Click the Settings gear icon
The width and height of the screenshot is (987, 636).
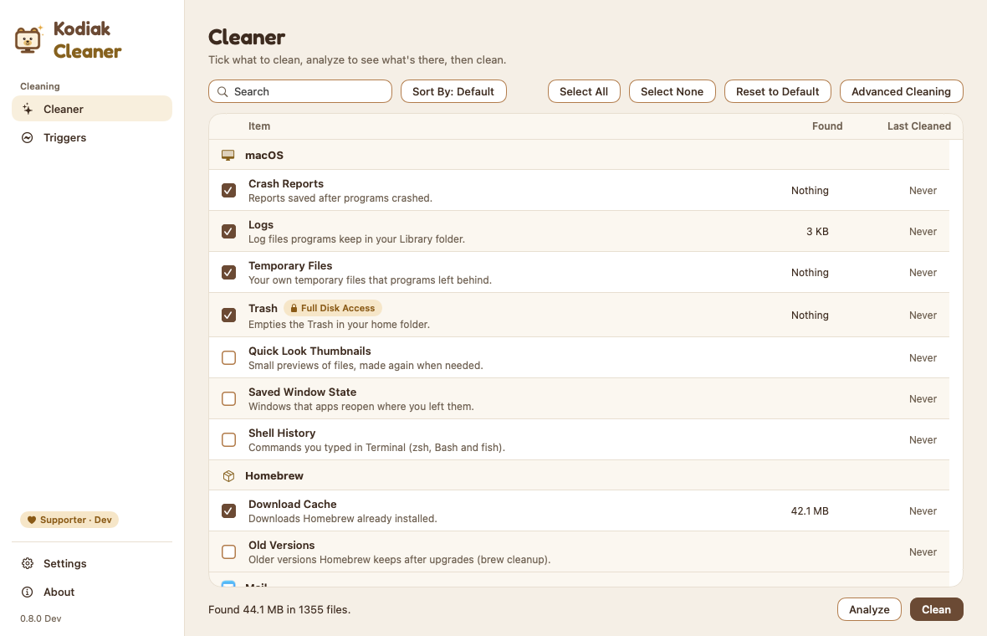click(27, 563)
